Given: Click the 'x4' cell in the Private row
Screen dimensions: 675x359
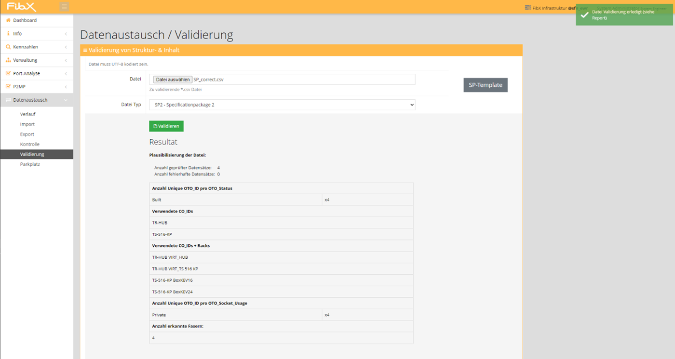Looking at the screenshot, I should tap(367, 315).
